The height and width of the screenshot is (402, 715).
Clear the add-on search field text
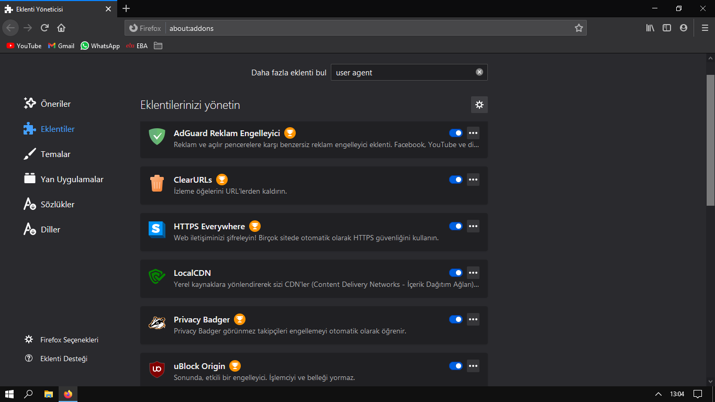click(479, 72)
